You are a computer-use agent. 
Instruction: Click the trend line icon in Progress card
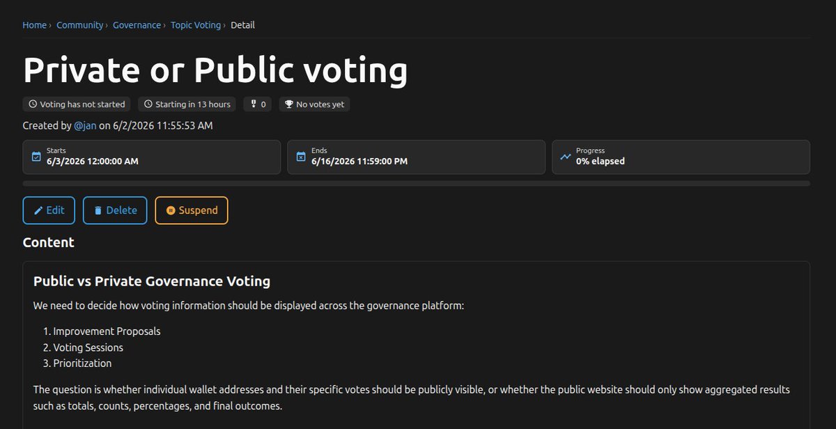click(566, 157)
